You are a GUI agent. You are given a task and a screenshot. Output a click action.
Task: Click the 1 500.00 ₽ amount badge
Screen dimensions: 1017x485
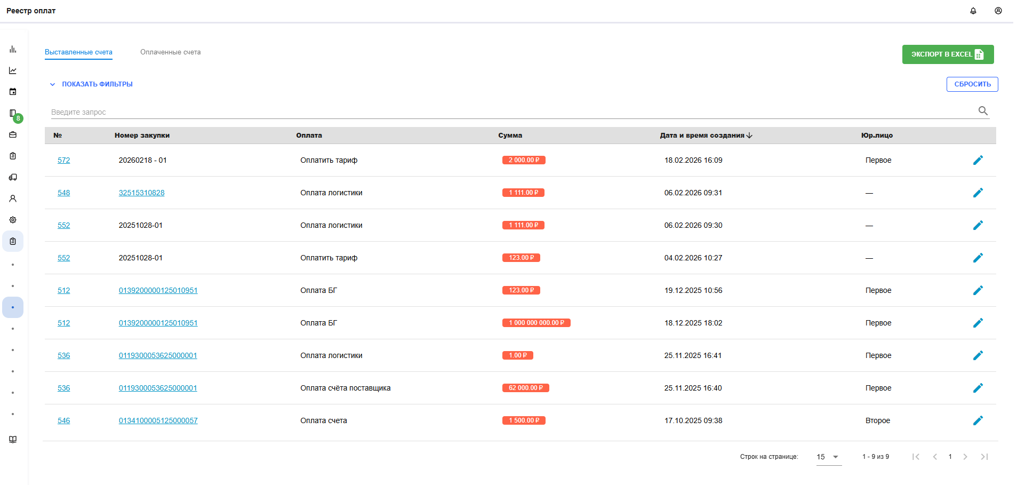pos(524,420)
